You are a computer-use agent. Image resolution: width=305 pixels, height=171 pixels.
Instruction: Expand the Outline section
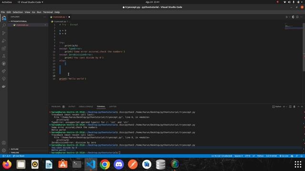[x=28, y=149]
